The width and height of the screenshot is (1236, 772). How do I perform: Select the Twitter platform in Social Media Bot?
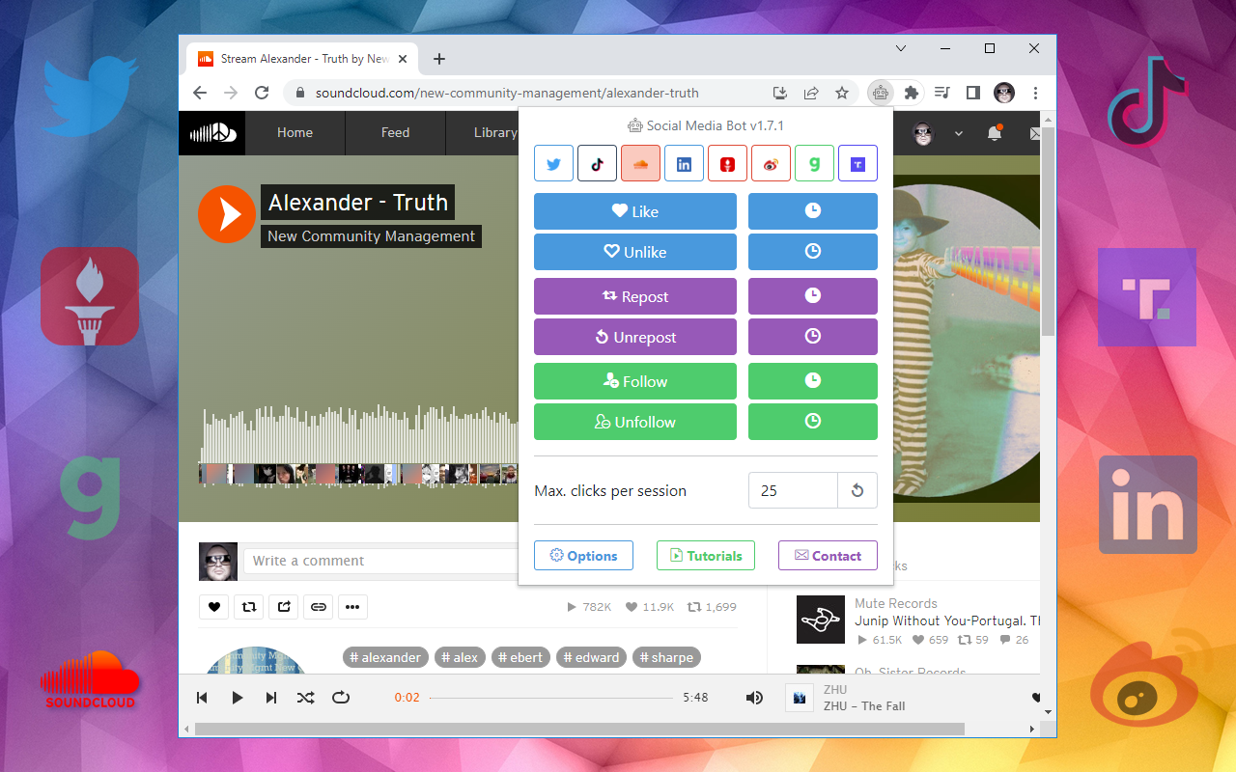(553, 163)
